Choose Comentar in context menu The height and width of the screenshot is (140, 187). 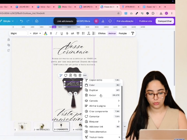coord(102,117)
